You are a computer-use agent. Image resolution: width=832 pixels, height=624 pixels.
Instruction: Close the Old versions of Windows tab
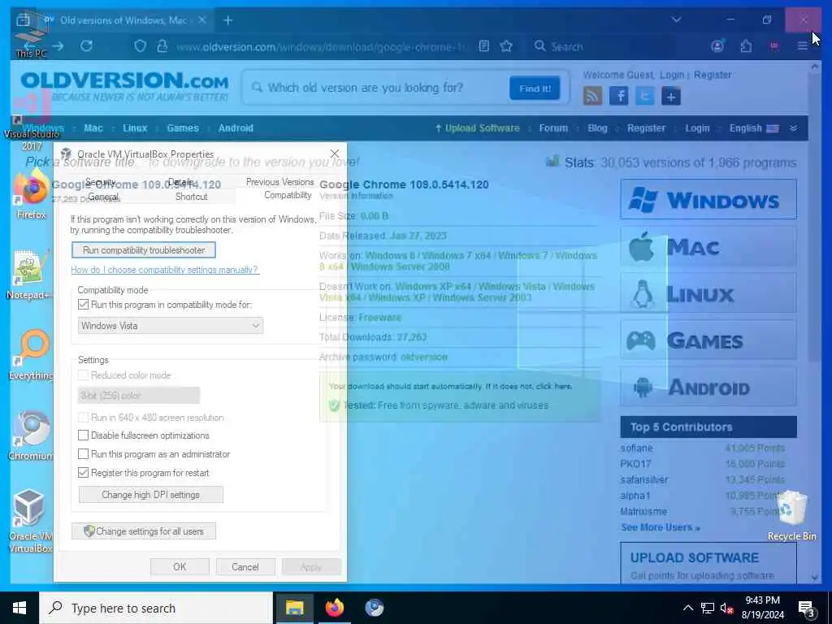click(201, 20)
